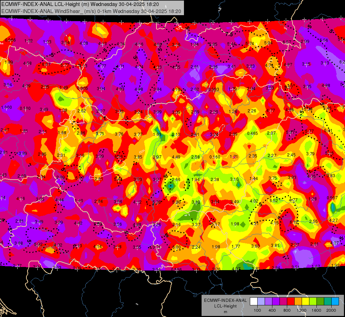Click the 6.00 wind shear value
This screenshot has width=345, height=317.
point(177,247)
